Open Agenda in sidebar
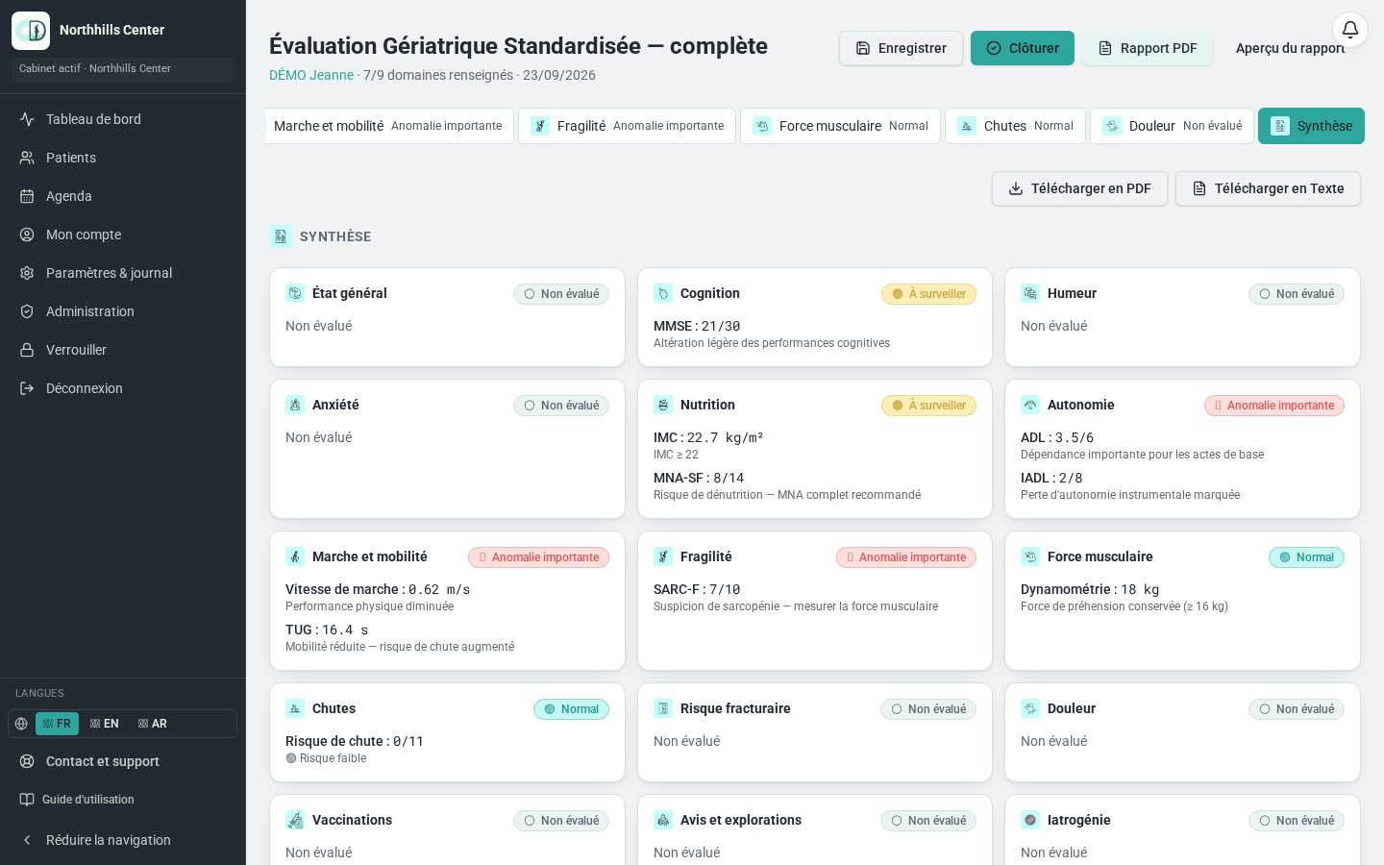The height and width of the screenshot is (865, 1384). pos(123,196)
